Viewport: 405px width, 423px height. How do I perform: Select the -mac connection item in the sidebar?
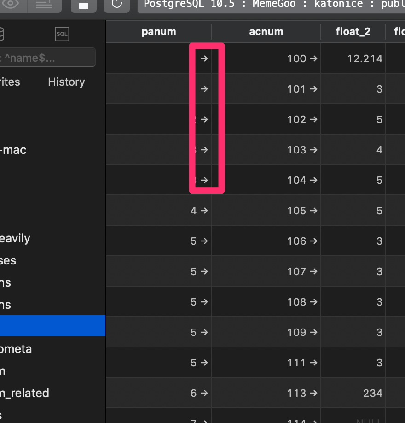click(14, 150)
